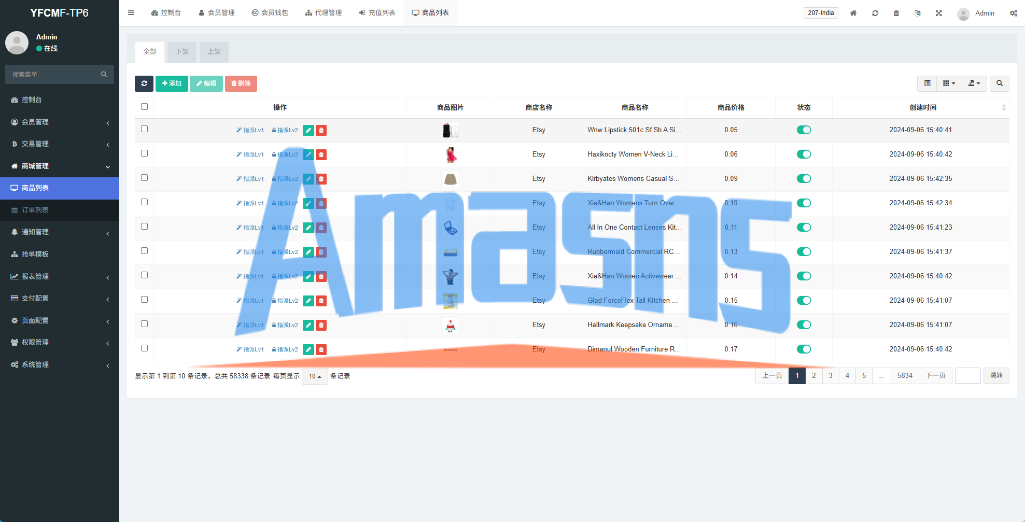Collapse 商城管理 in the sidebar

pyautogui.click(x=60, y=166)
